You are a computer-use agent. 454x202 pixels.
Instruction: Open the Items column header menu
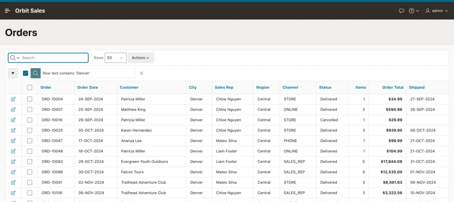point(361,87)
